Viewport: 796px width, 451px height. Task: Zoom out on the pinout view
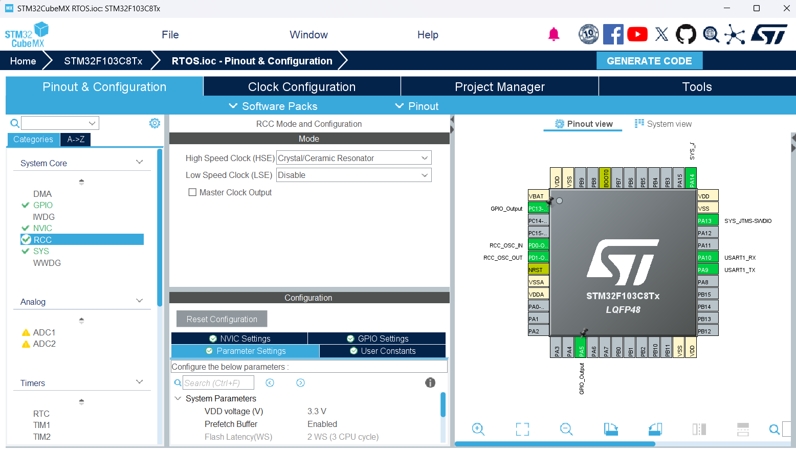(566, 429)
